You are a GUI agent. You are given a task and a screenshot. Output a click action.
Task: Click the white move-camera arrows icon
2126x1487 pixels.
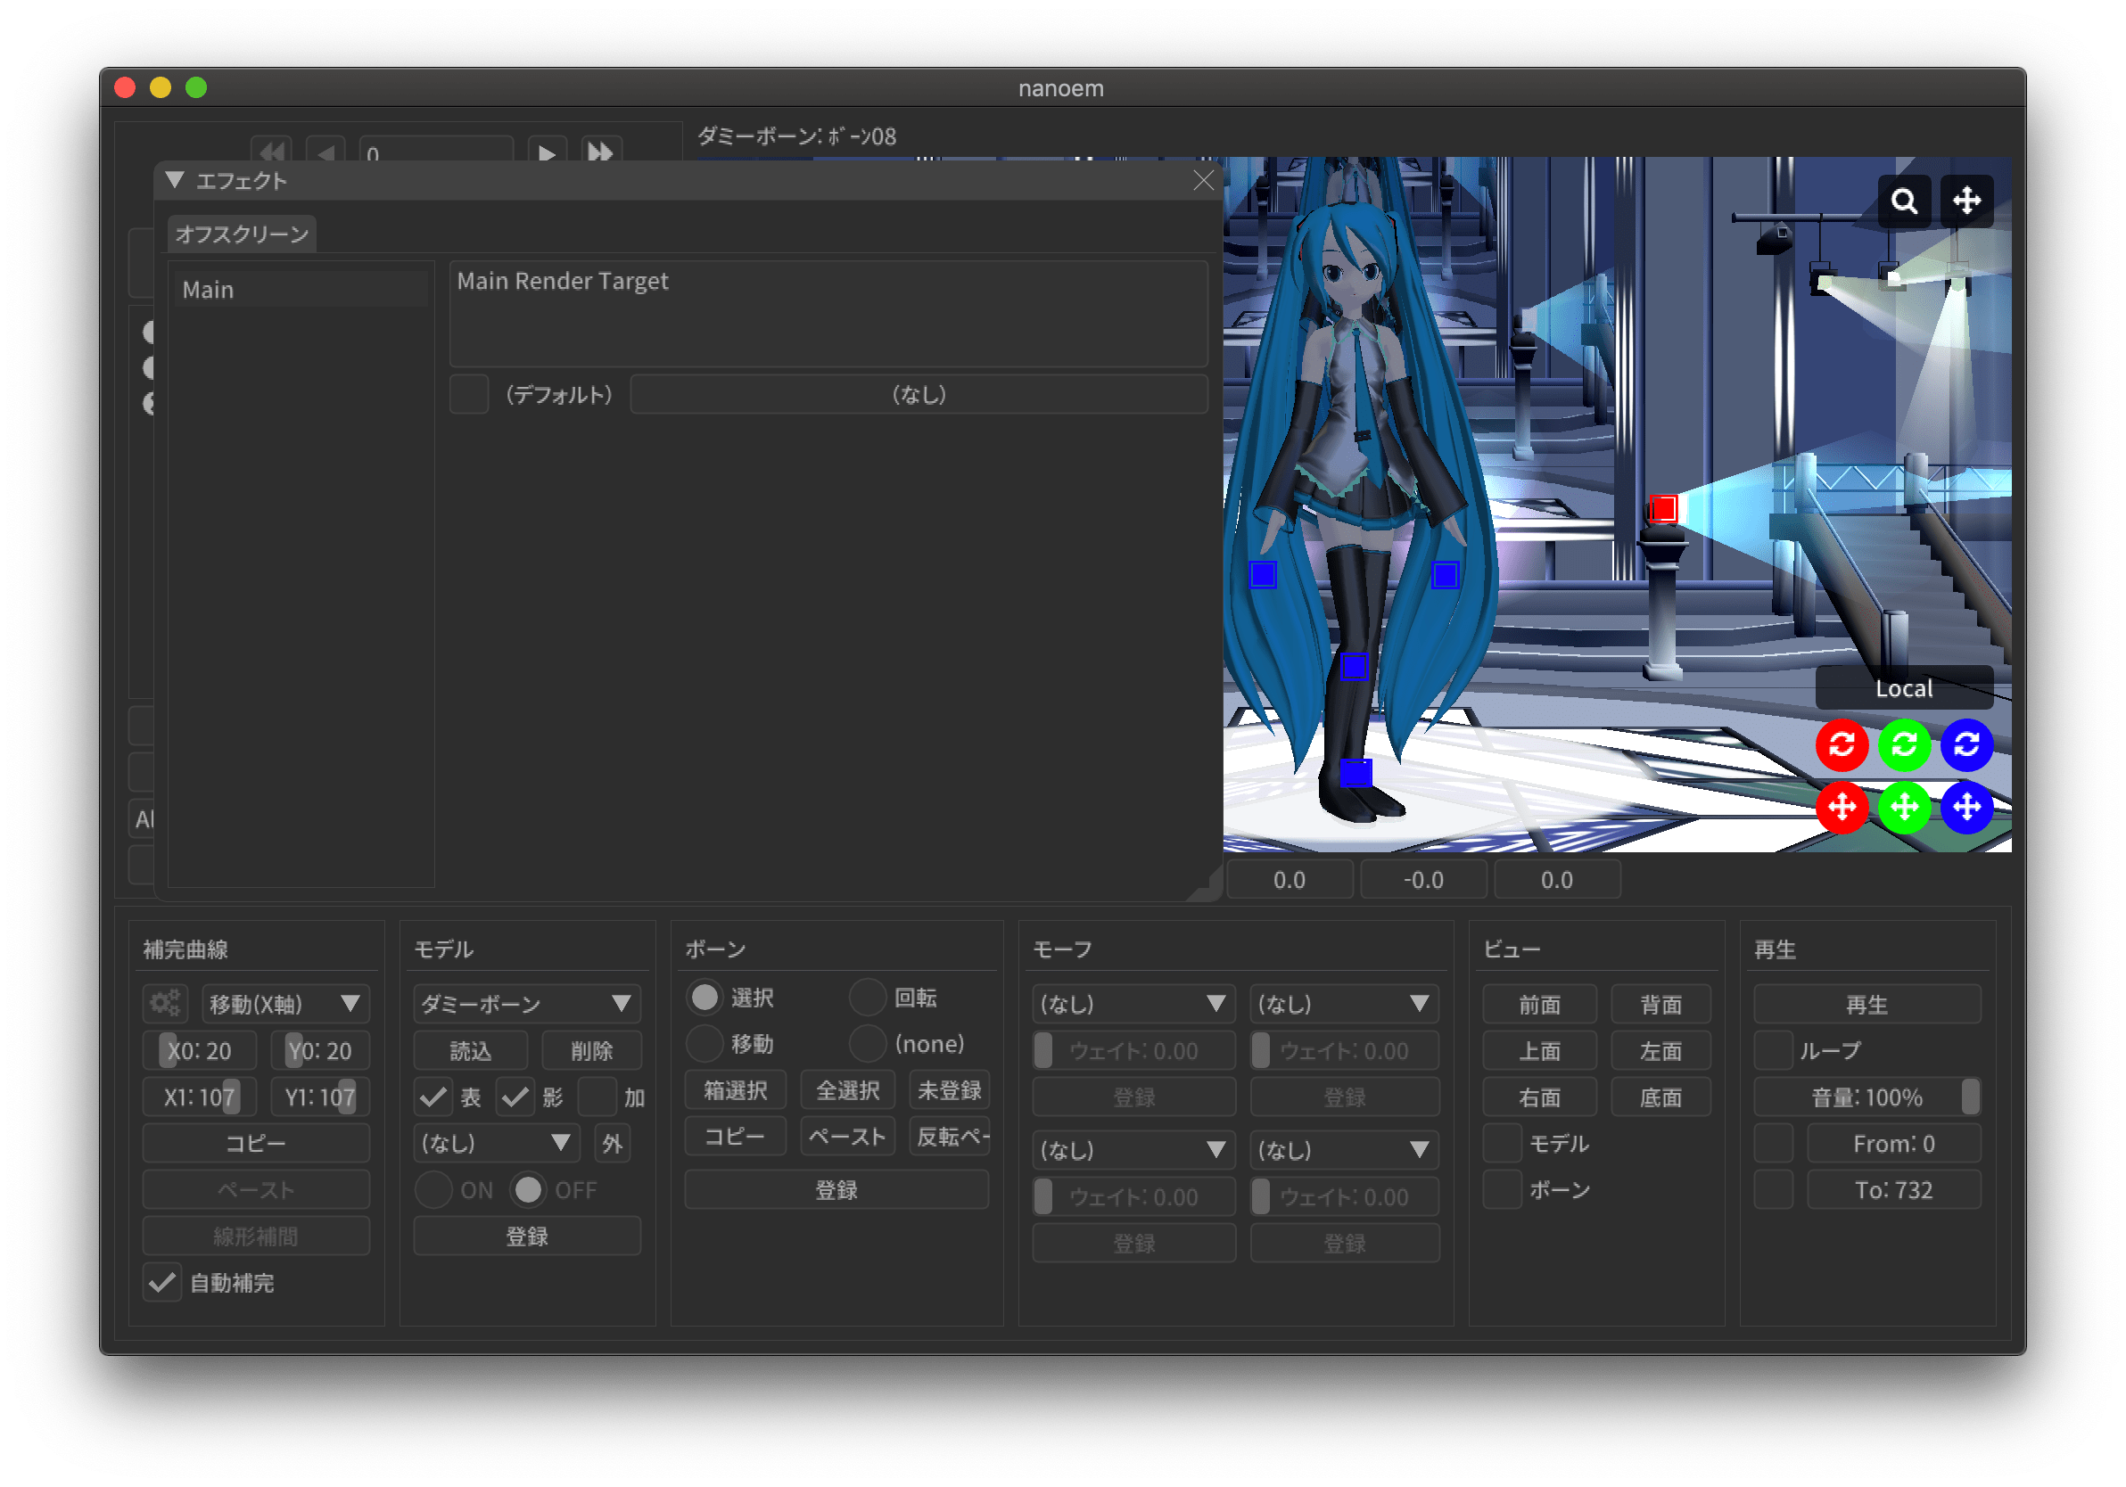pyautogui.click(x=1965, y=201)
